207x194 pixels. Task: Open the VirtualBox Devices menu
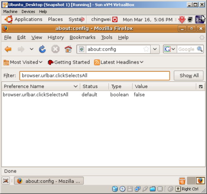28,12
